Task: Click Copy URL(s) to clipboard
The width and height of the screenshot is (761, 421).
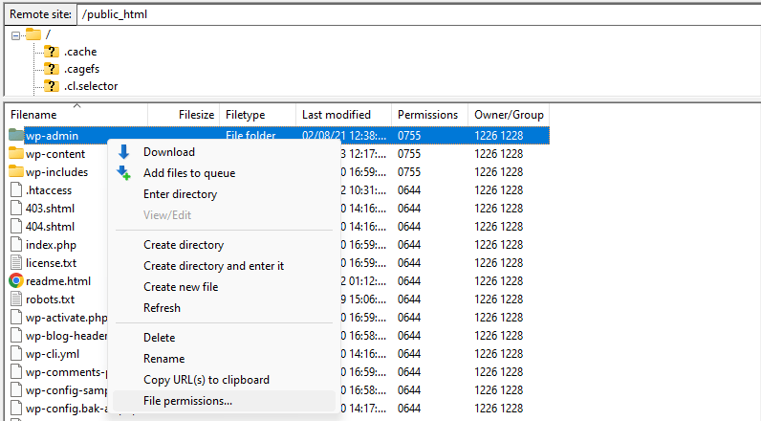Action: pyautogui.click(x=207, y=380)
